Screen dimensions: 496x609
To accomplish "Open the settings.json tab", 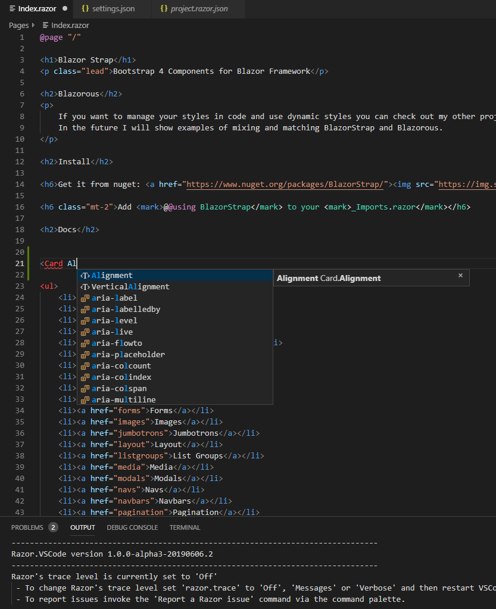I will 113,8.
